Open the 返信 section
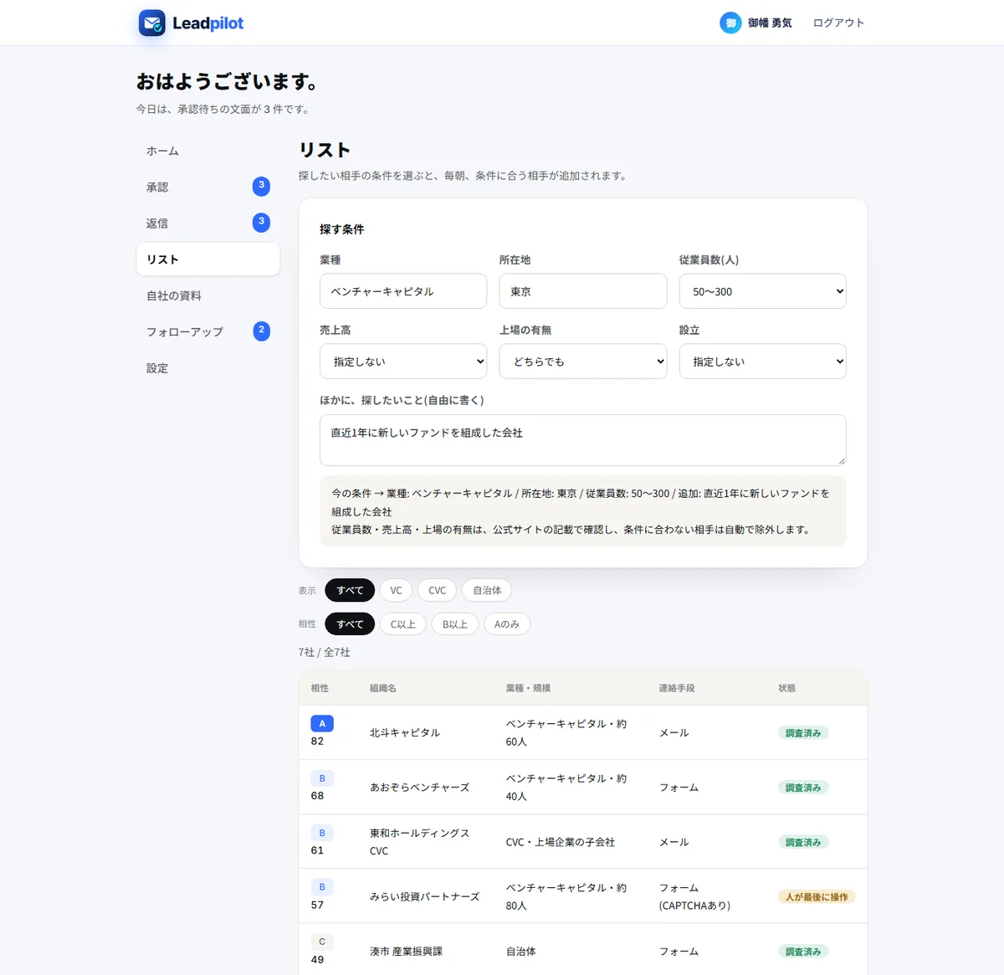Screen dimensions: 1004x975 pyautogui.click(x=207, y=223)
